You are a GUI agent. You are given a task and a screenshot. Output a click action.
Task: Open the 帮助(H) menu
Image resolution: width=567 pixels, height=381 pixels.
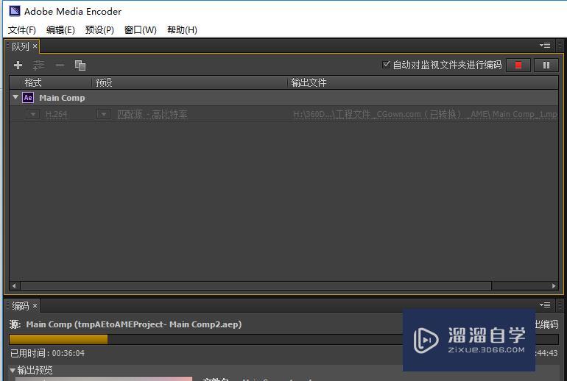click(x=182, y=30)
